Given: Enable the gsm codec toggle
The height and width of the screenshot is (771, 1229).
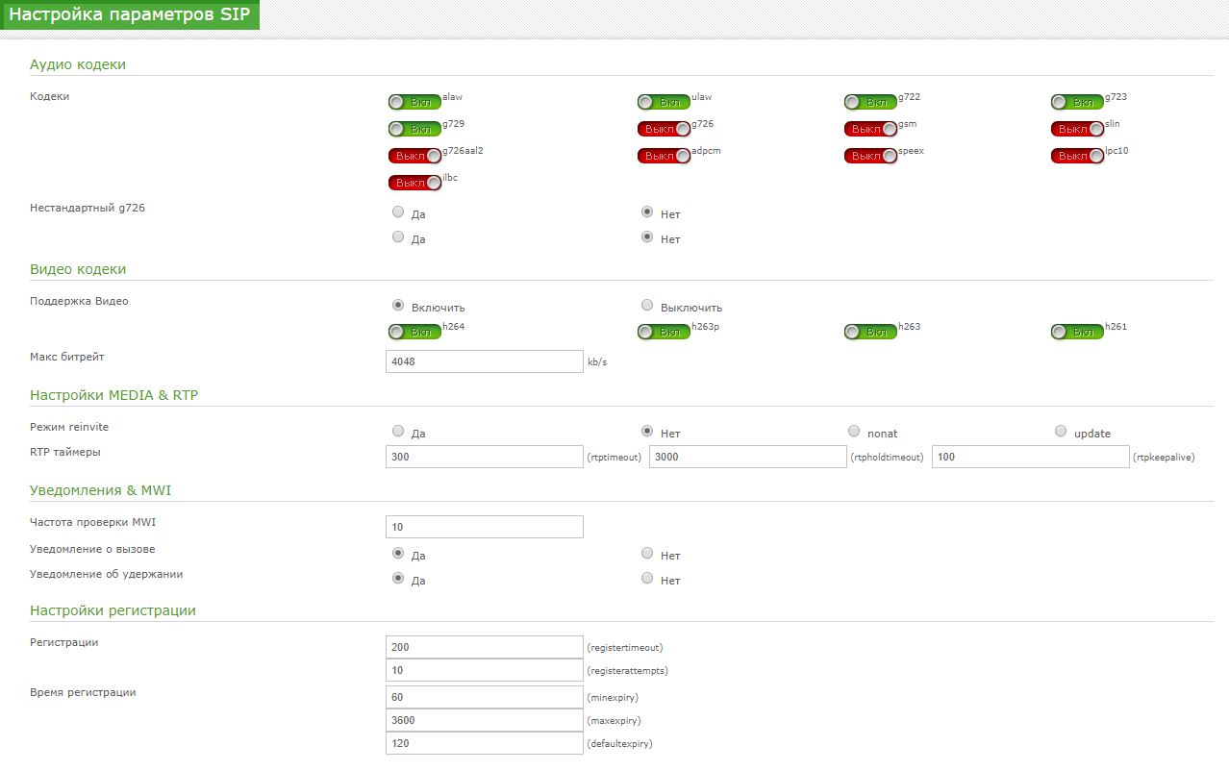Looking at the screenshot, I should (x=870, y=129).
